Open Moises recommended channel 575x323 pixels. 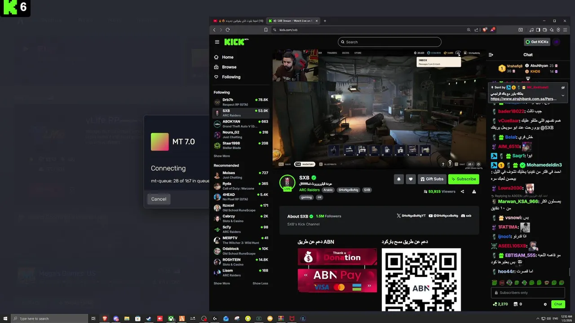241,175
